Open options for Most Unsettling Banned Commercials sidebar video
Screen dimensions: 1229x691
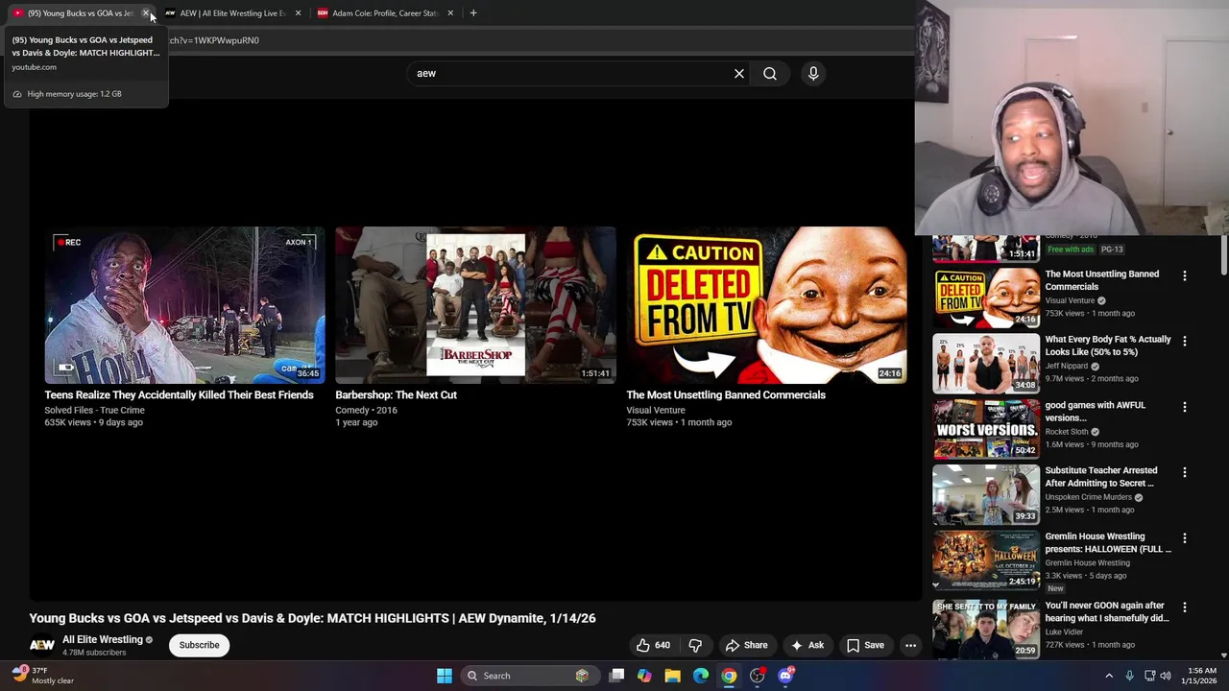tap(1184, 275)
